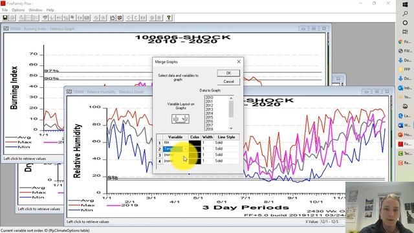414x233 pixels.
Task: Click the RH variable cell in row 1
Action: [x=175, y=142]
